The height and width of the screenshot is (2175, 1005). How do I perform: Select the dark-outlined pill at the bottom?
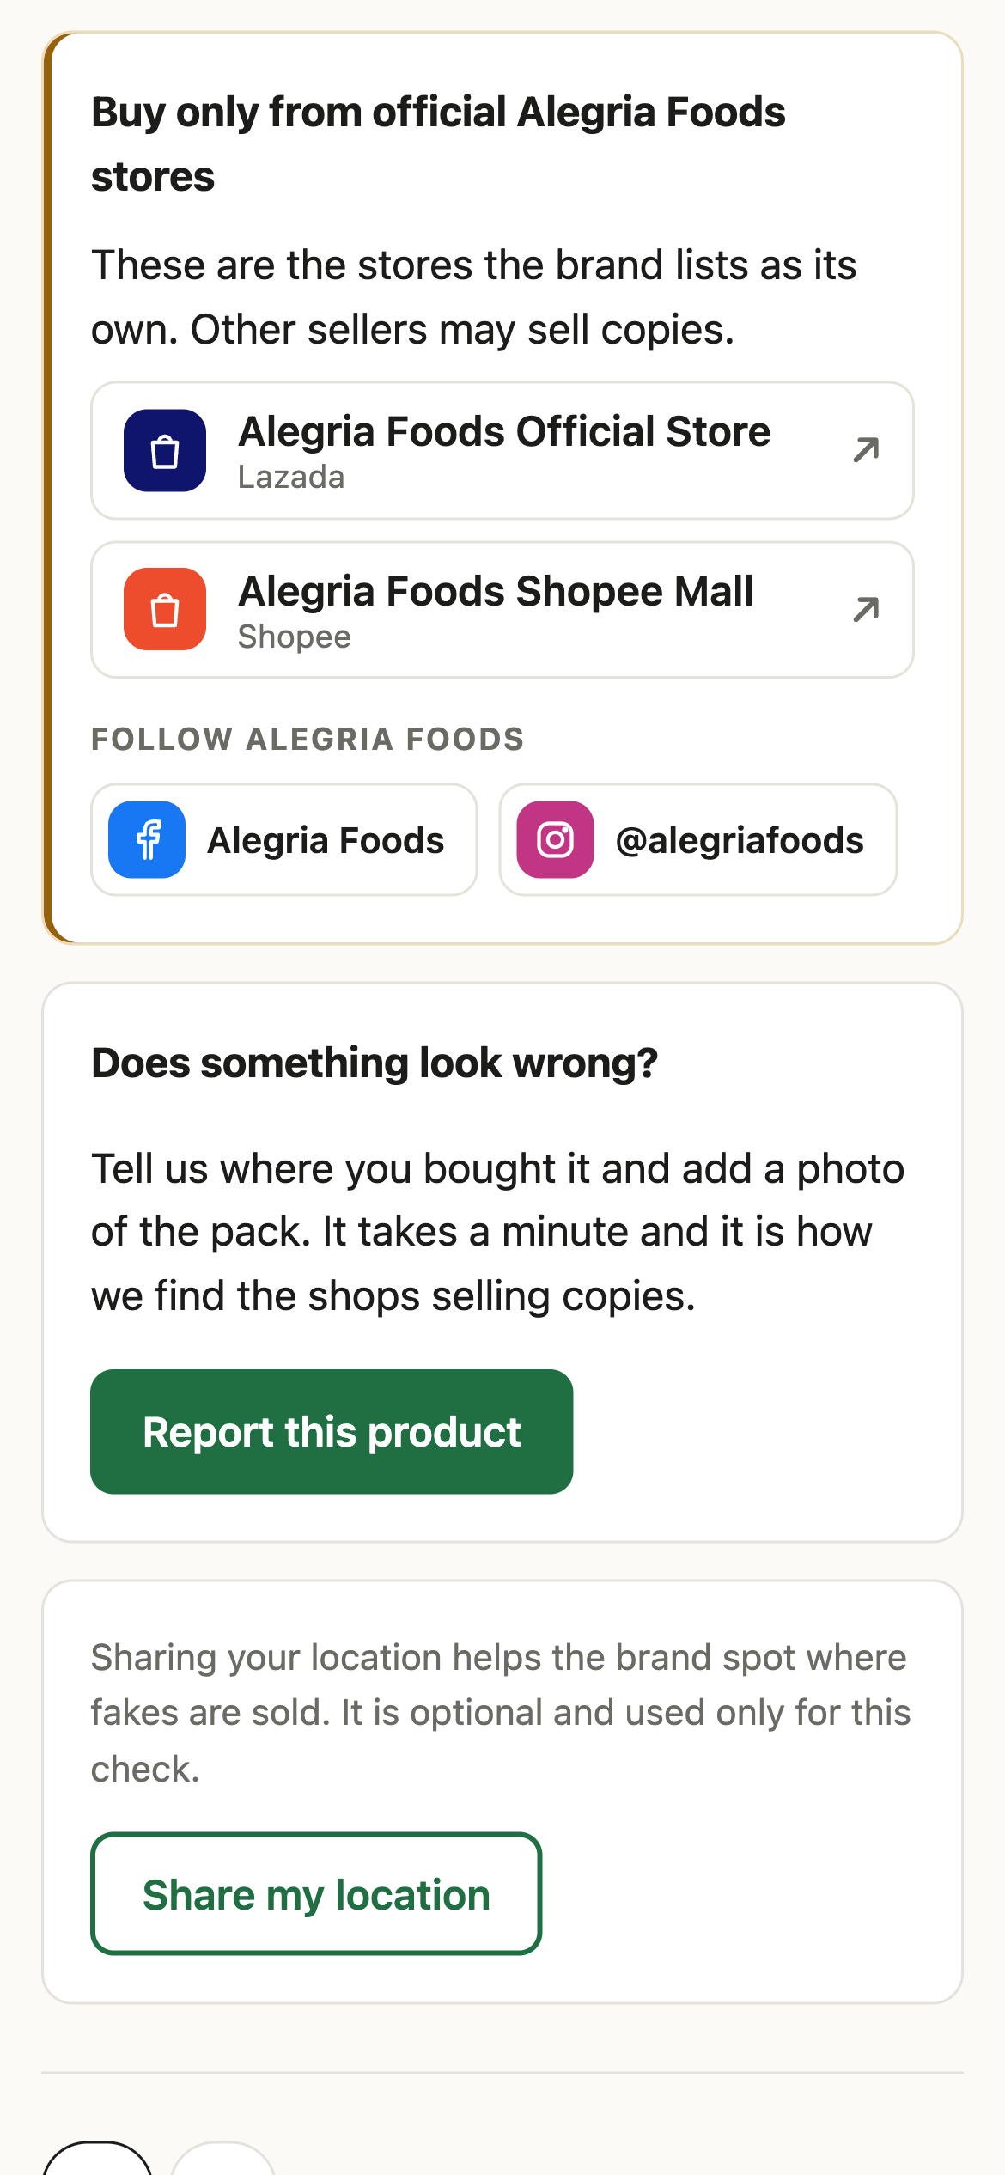pyautogui.click(x=97, y=2158)
